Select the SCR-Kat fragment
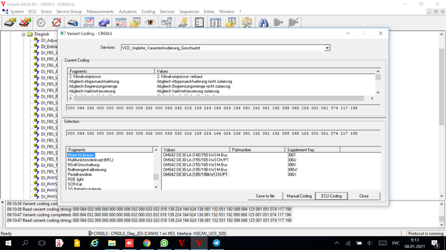 (x=75, y=184)
